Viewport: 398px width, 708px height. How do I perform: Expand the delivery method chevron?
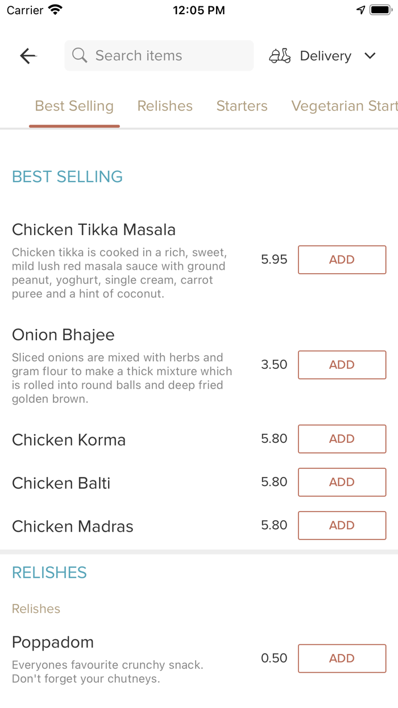tap(370, 56)
